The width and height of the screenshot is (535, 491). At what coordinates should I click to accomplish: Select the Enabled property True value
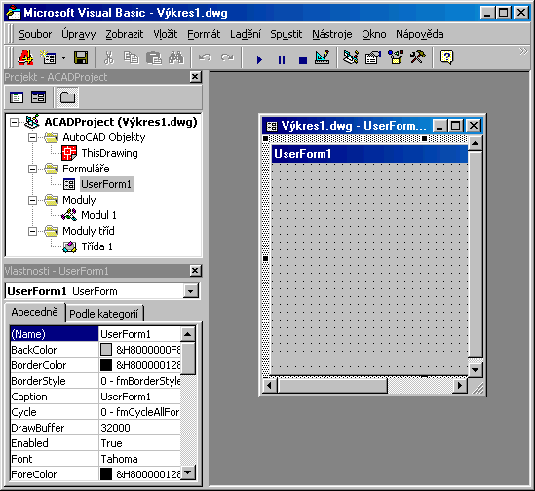139,443
